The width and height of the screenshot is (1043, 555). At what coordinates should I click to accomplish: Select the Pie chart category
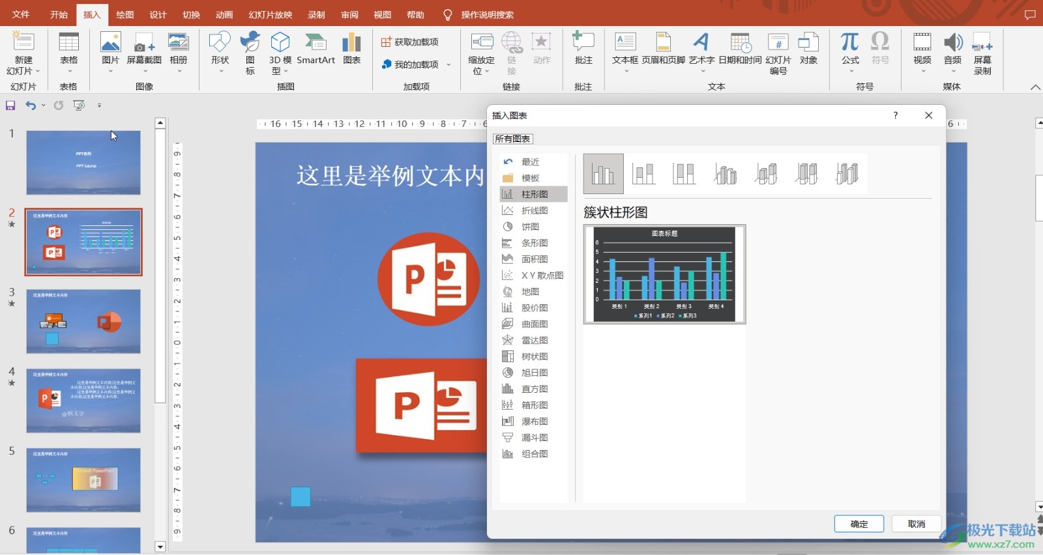point(533,227)
